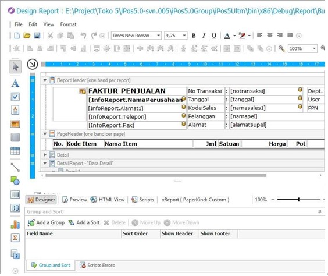Pick the Picture Box tool
Viewport: 328px width, 276px height.
pos(15,124)
